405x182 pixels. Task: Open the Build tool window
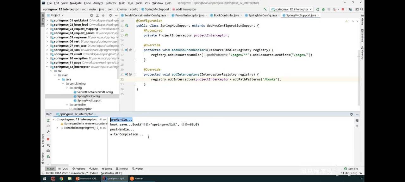(x=93, y=169)
